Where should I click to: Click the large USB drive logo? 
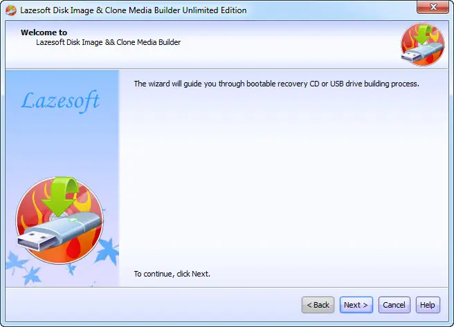click(60, 221)
